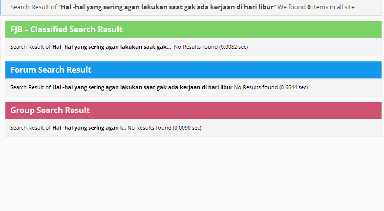Click truncated query ending "saat gak..." under FJB
The height and width of the screenshot is (211, 384).
[111, 47]
